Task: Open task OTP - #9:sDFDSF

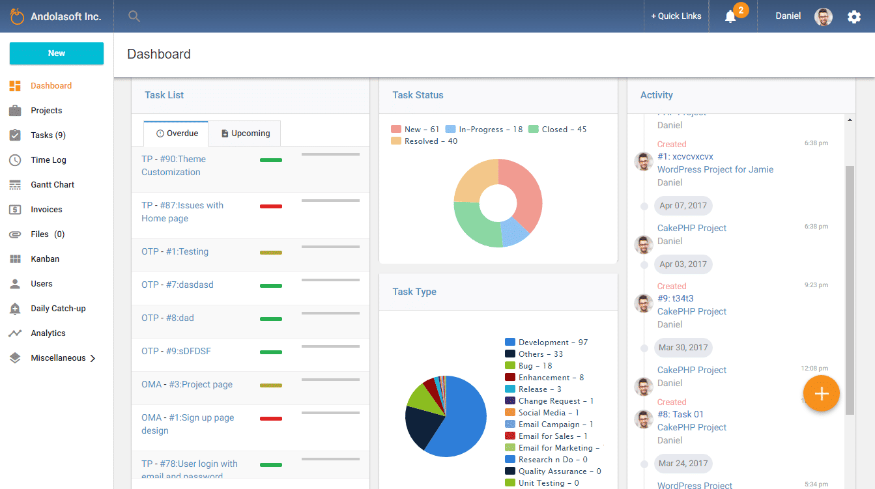Action: (x=176, y=351)
